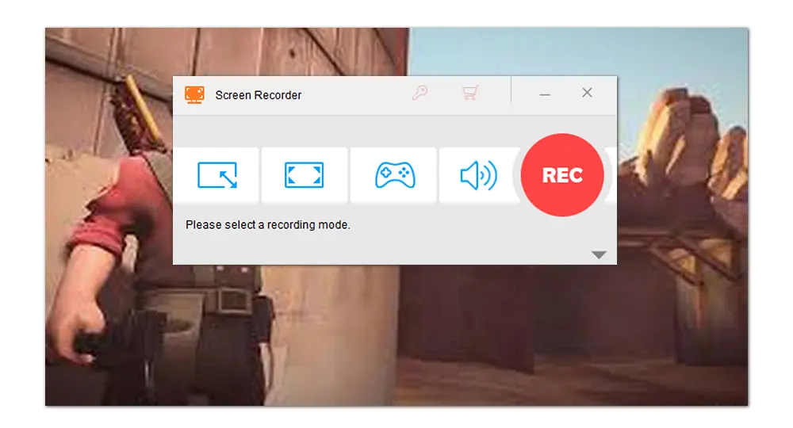Screen dimensions: 793x428
Task: Click 'Please select a recording mode.' text
Action: (x=267, y=225)
